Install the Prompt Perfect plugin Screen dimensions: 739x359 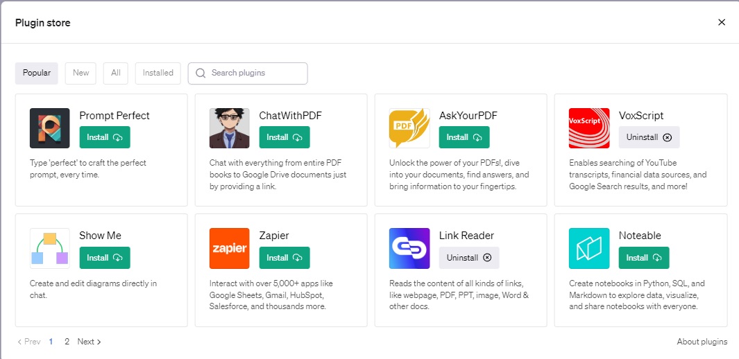click(x=105, y=137)
